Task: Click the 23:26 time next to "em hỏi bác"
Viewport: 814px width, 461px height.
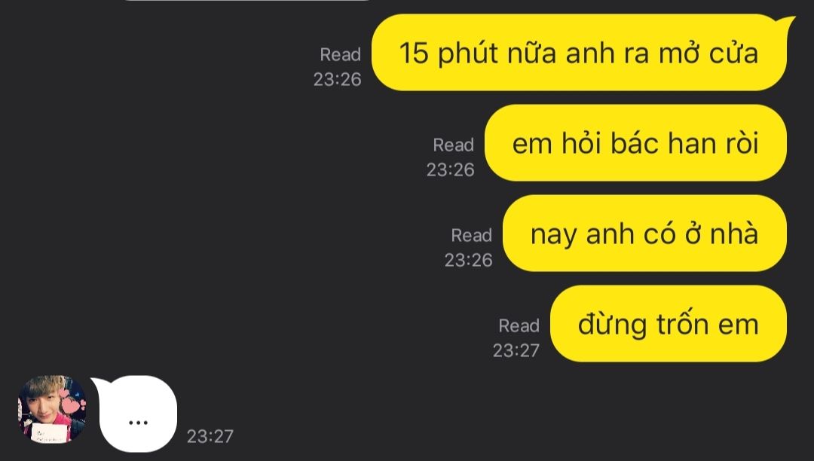Action: [x=451, y=169]
